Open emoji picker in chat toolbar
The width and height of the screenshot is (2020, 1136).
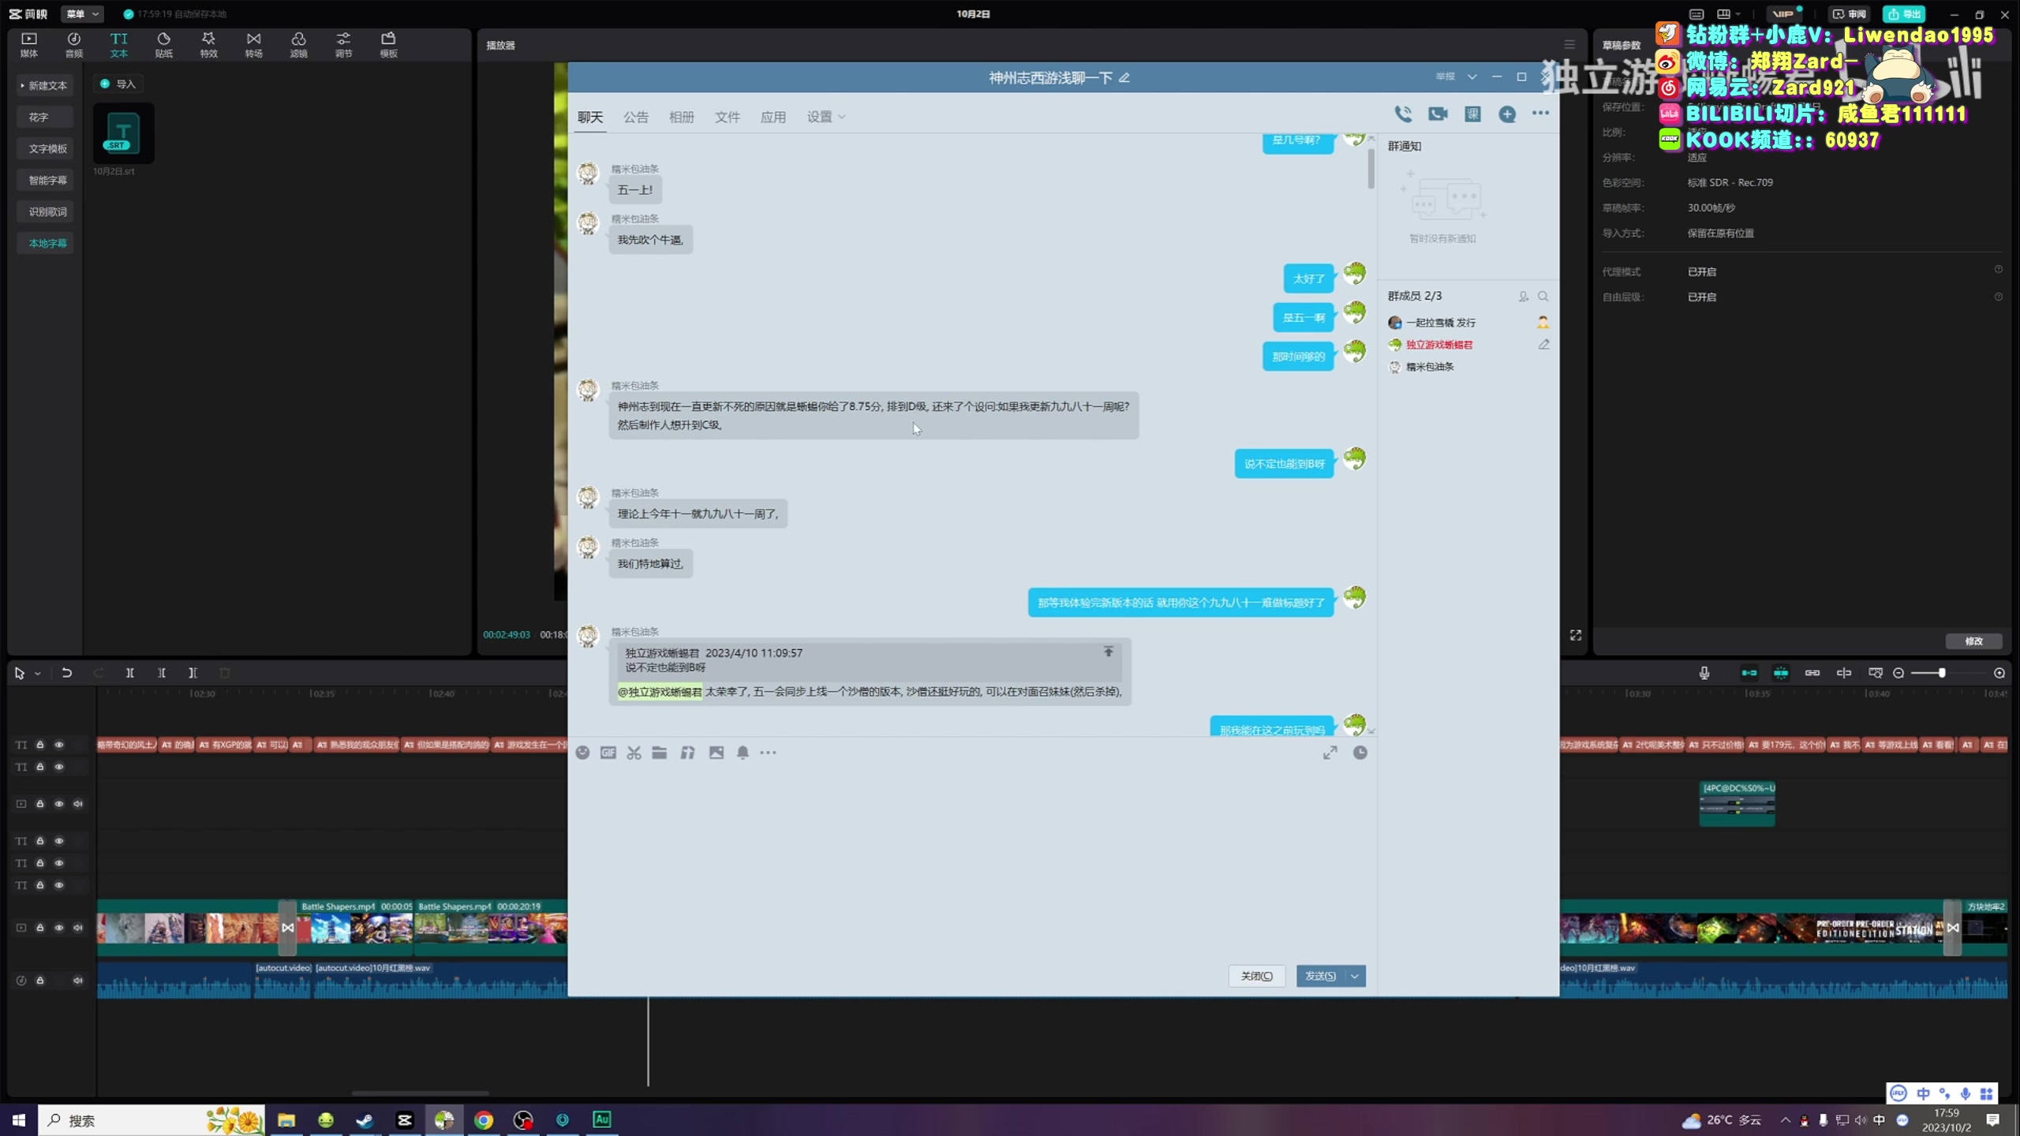point(582,753)
